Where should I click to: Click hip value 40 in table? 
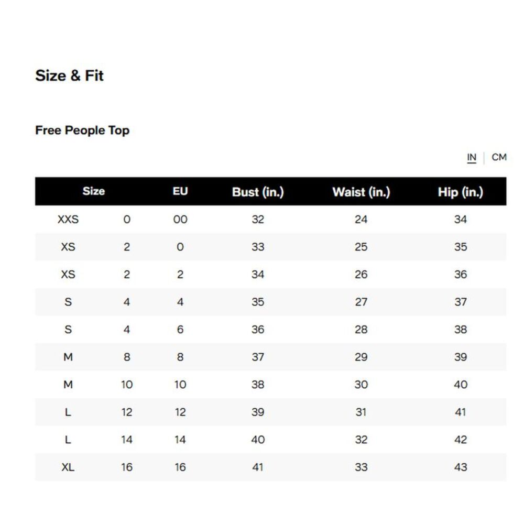tap(460, 384)
